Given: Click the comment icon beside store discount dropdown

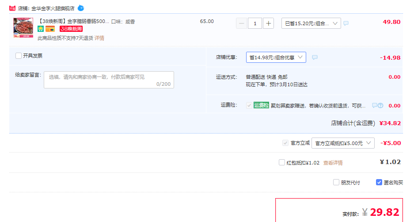Looking at the screenshot, I should click(315, 57).
